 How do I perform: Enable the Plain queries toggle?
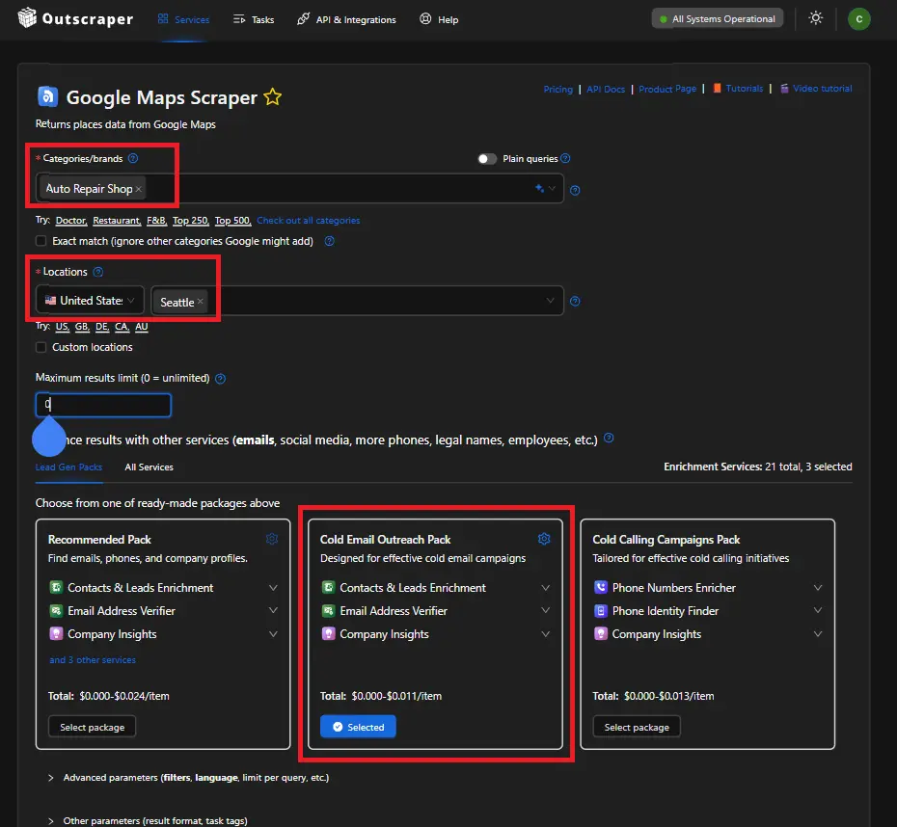click(x=487, y=159)
